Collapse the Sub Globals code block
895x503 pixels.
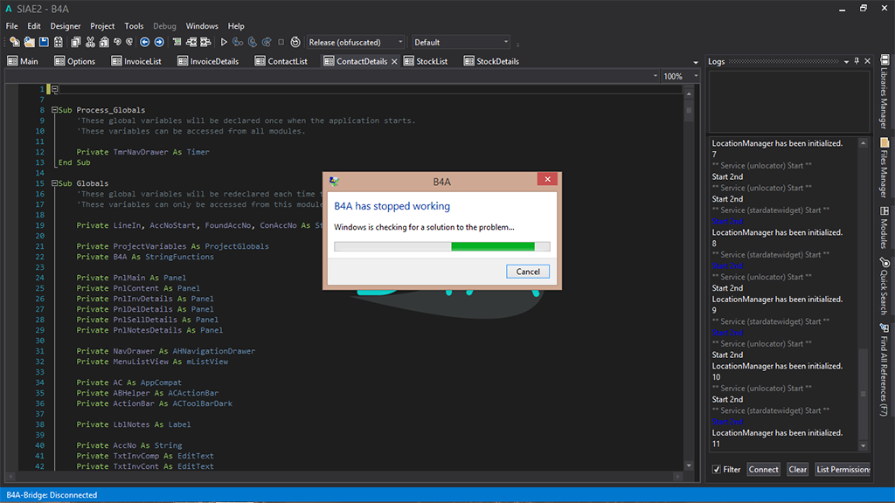click(54, 183)
